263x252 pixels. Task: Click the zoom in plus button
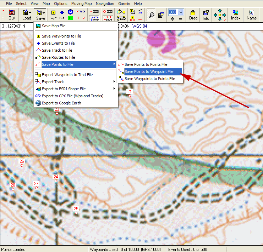[172, 19]
